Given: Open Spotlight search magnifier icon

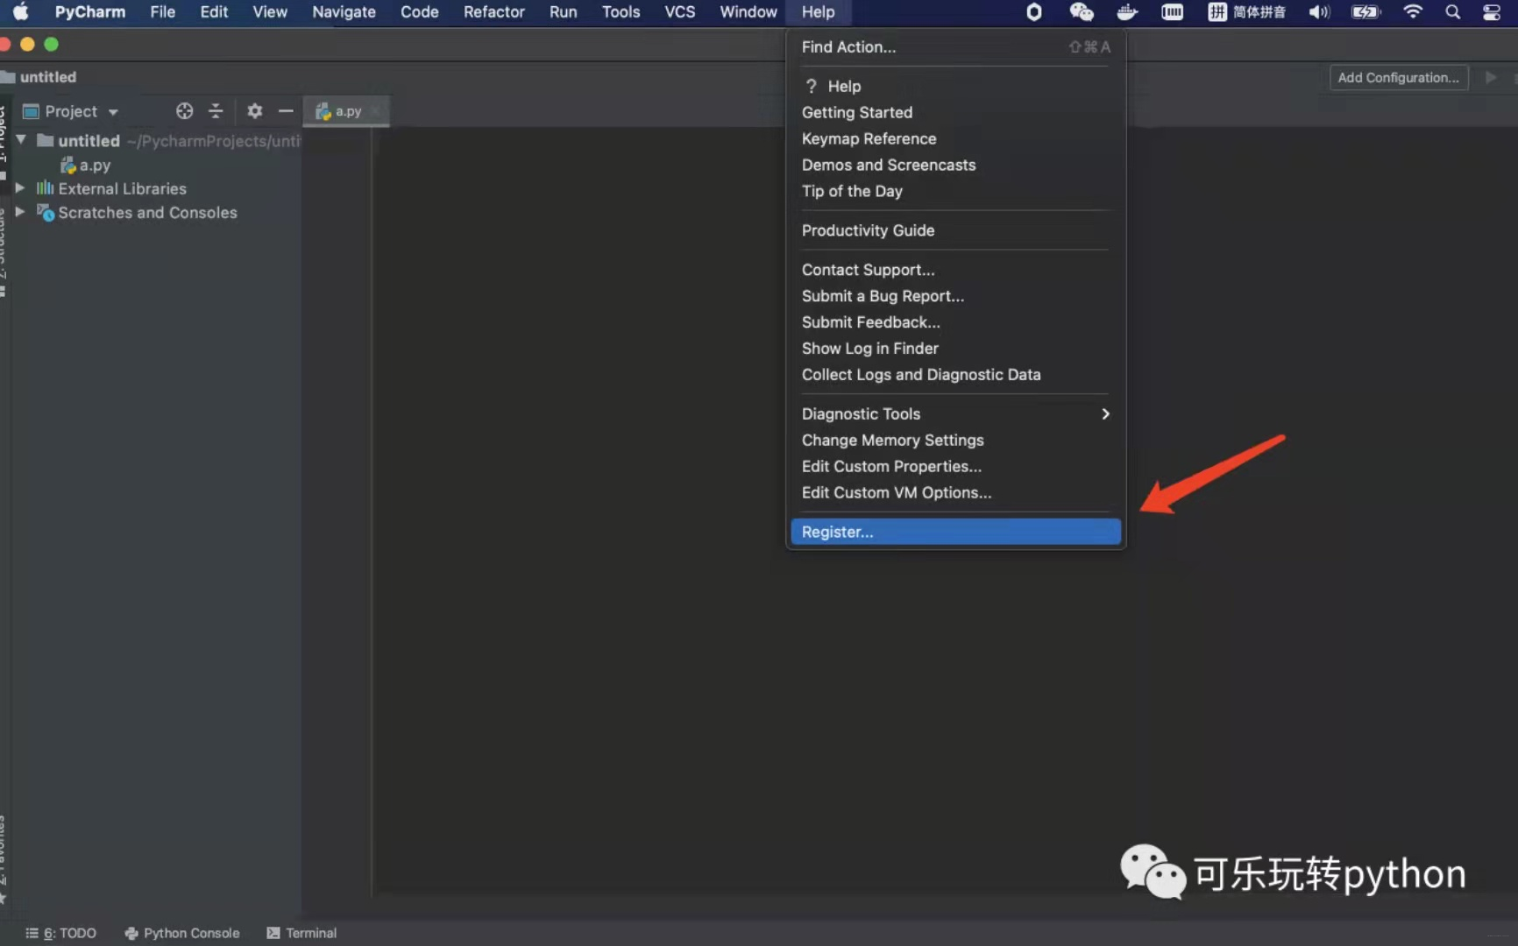Looking at the screenshot, I should (1452, 12).
